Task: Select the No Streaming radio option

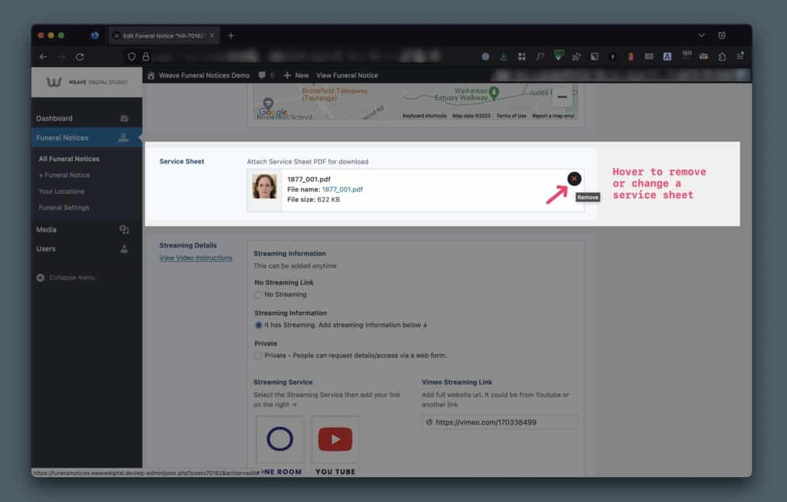Action: click(258, 295)
